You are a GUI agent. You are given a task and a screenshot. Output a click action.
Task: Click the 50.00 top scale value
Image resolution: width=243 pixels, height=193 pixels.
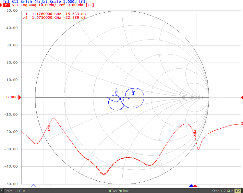12,11
